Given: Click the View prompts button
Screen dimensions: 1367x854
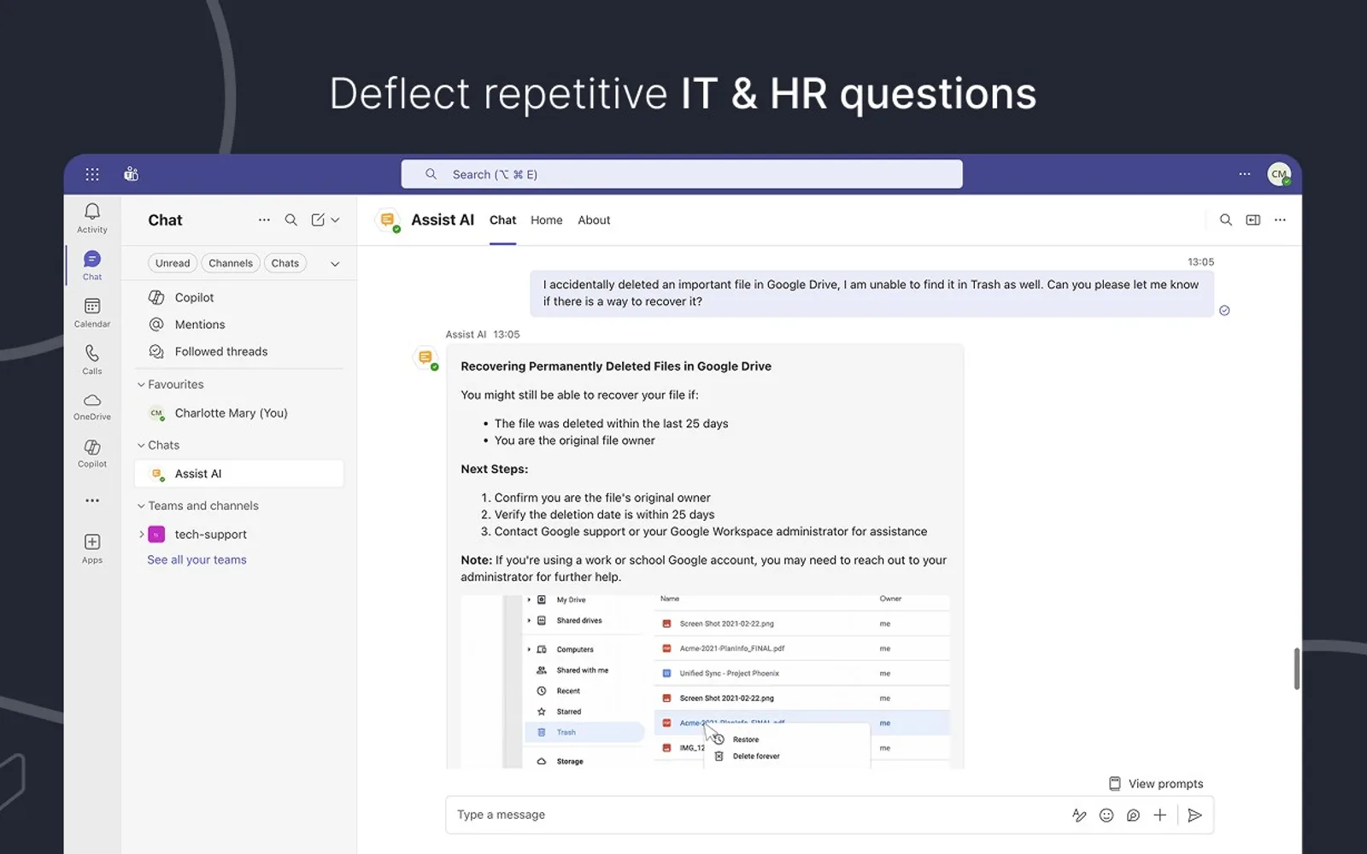Looking at the screenshot, I should [x=1156, y=783].
